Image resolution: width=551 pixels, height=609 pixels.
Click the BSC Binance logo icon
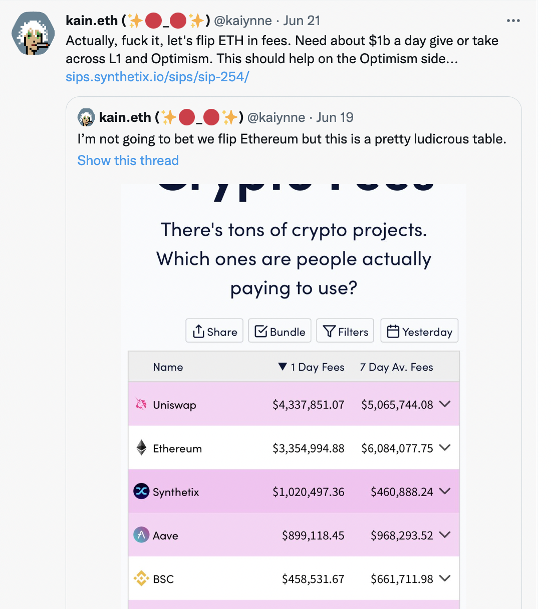(x=141, y=578)
